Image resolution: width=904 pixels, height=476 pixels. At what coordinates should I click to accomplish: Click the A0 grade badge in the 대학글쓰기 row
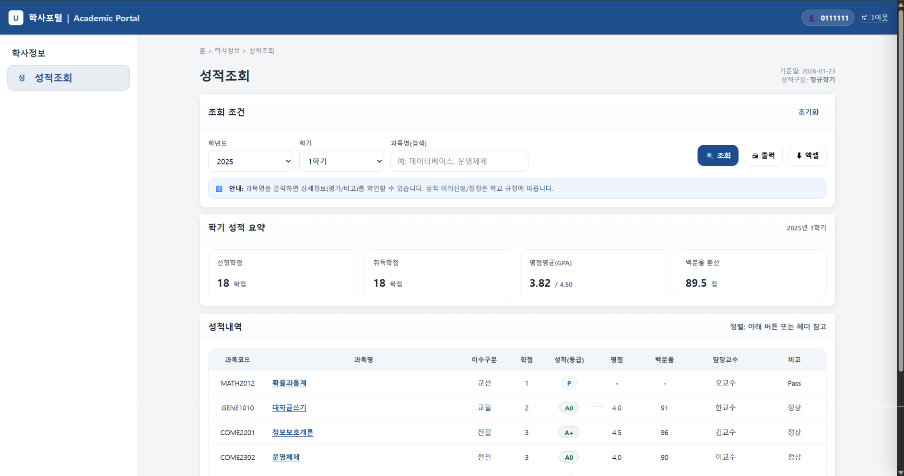[x=569, y=408]
